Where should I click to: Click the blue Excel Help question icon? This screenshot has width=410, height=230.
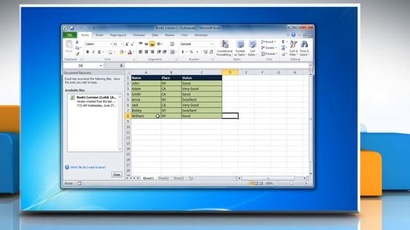[293, 34]
